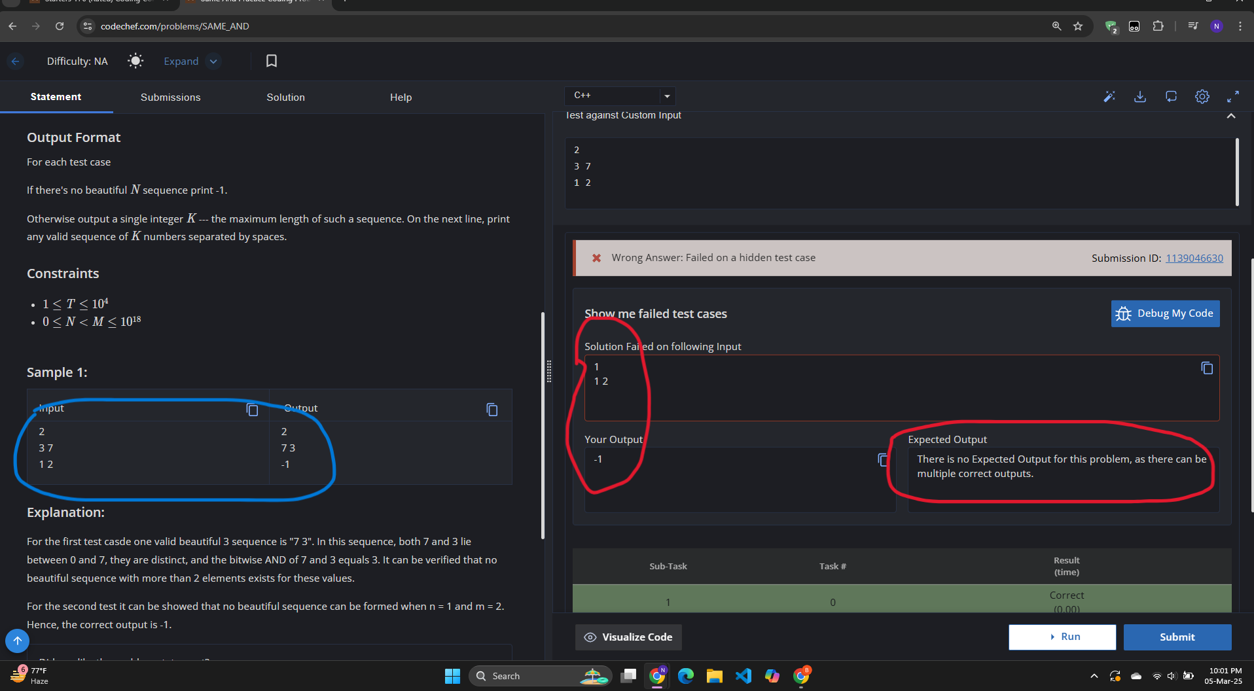Open the C++ language dropdown
This screenshot has height=691, width=1254.
[620, 96]
